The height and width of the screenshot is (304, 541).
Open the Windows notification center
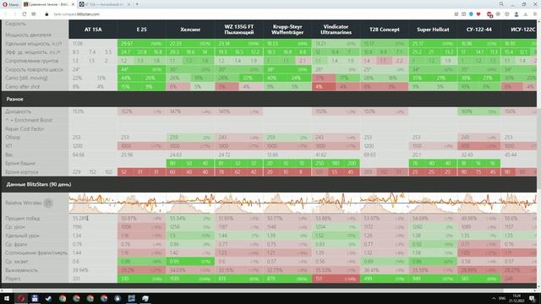pos(533,298)
